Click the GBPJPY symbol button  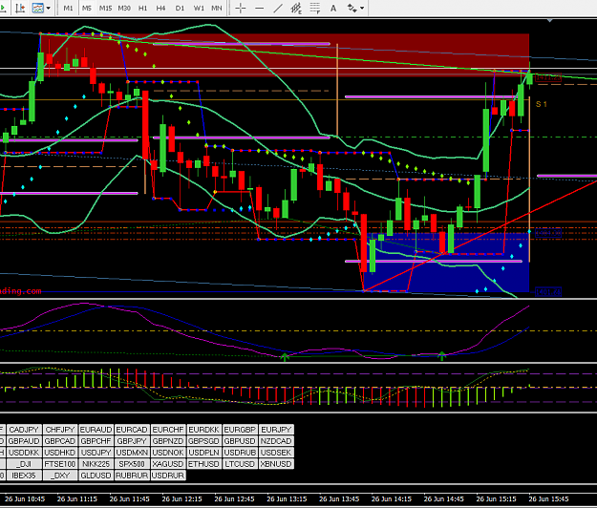(132, 441)
